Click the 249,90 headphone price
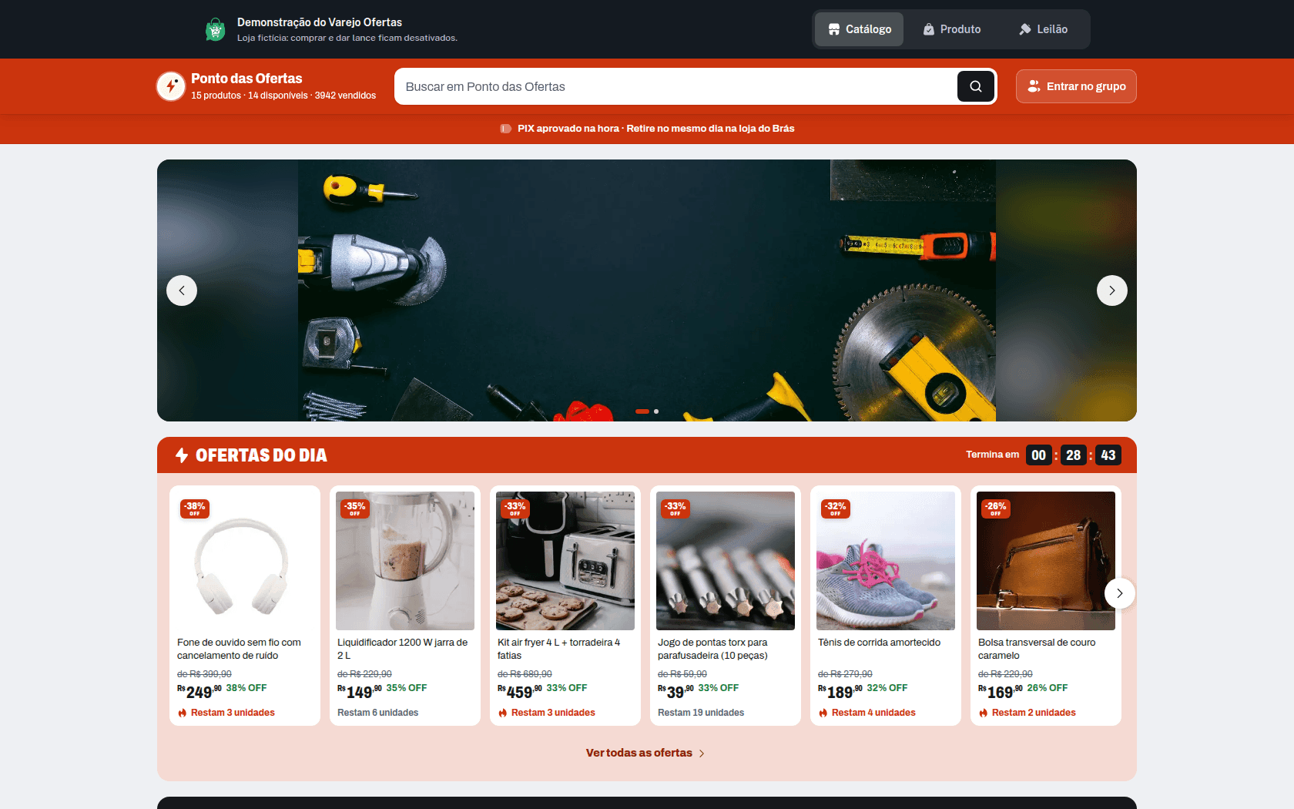Viewport: 1294px width, 809px height. [x=199, y=691]
